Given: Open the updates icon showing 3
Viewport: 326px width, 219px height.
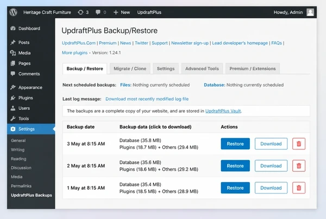Looking at the screenshot, I should 80,12.
